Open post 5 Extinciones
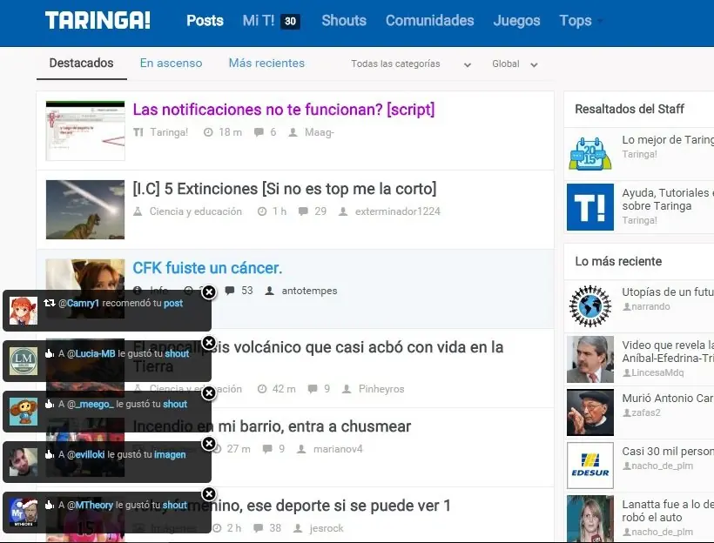 [285, 189]
